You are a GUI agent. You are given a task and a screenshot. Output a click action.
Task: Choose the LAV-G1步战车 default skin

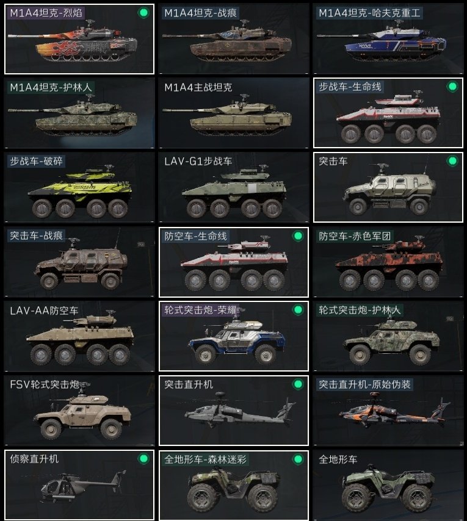234,187
